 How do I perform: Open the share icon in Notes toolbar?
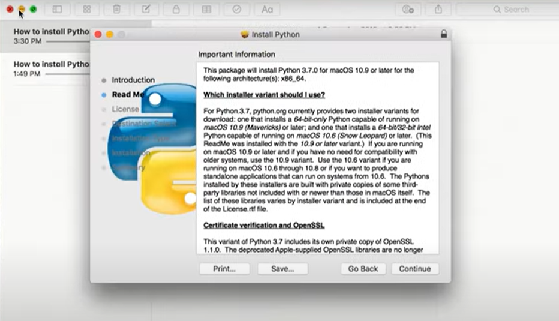[438, 9]
